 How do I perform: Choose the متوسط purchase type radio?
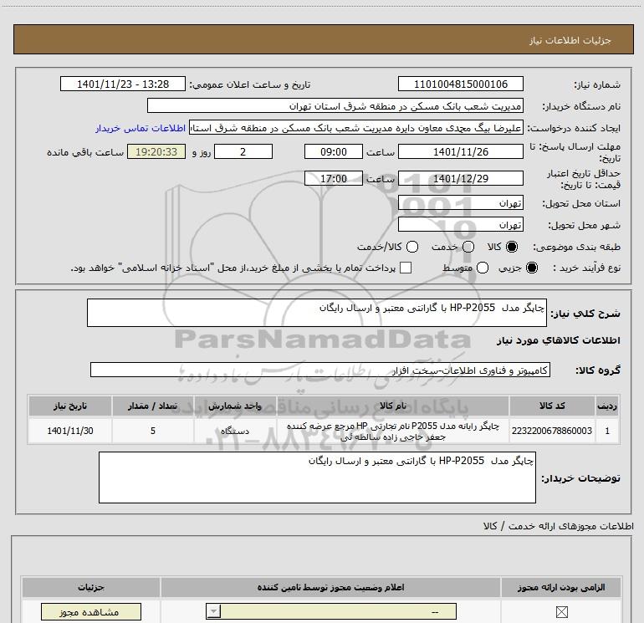pos(483,268)
